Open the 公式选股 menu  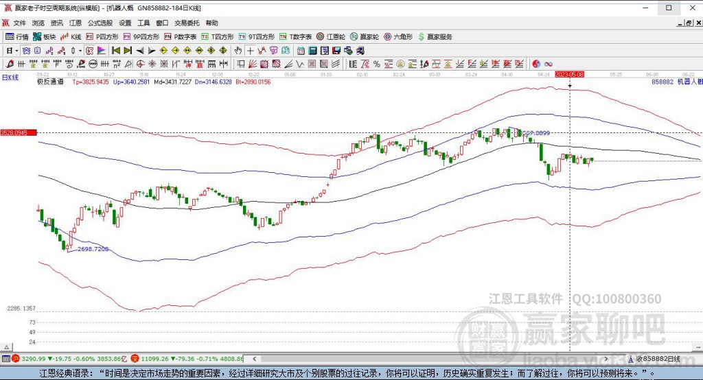coord(100,23)
